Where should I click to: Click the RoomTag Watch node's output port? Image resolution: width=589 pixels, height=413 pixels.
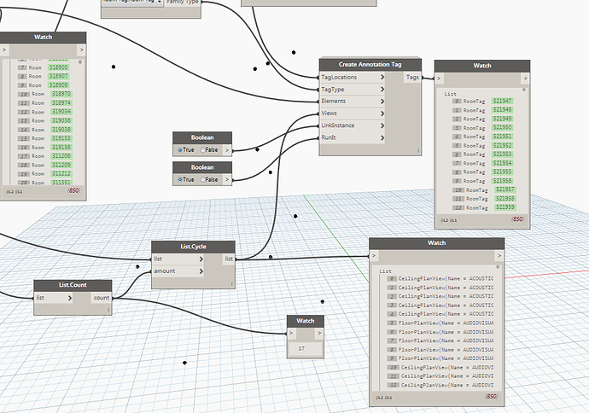coord(525,79)
